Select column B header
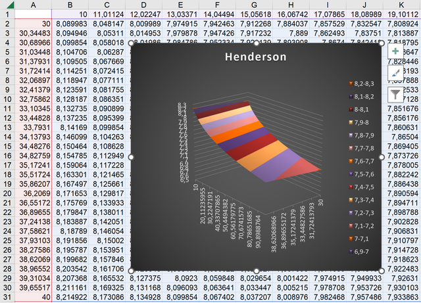The image size is (421, 303). pyautogui.click(x=70, y=5)
